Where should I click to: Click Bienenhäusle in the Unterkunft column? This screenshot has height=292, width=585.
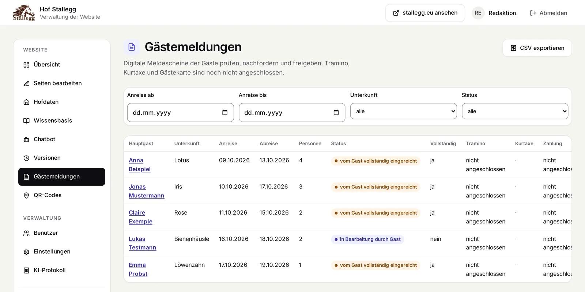click(192, 239)
